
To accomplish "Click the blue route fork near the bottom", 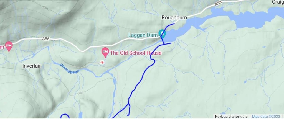I will click(x=129, y=104).
